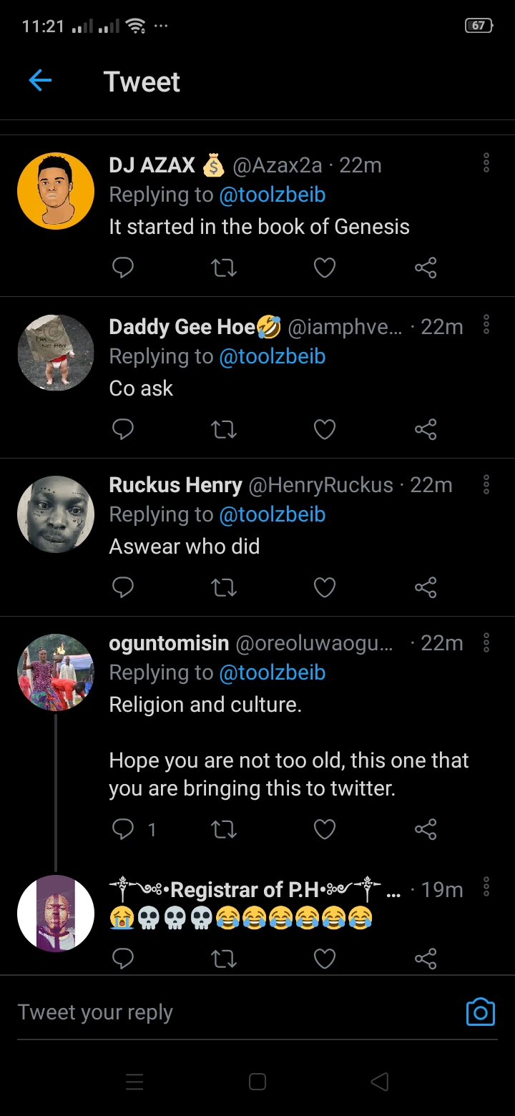View Ruckus Henry's profile picture
The width and height of the screenshot is (515, 1116).
tap(56, 514)
